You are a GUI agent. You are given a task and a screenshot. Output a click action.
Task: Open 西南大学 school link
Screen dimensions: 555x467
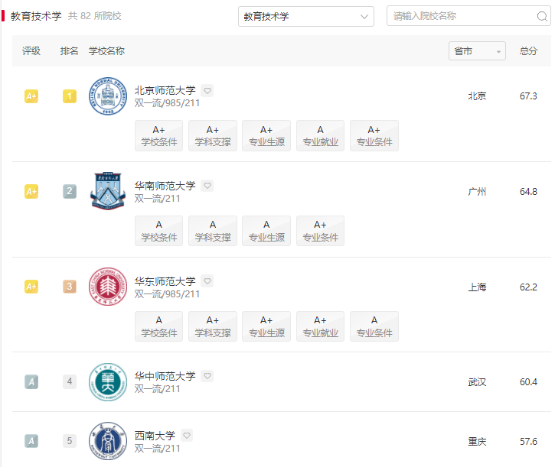click(155, 435)
